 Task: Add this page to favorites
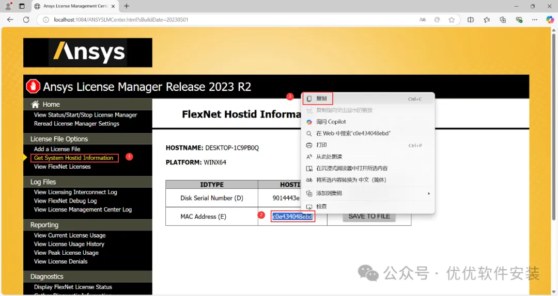click(x=452, y=20)
